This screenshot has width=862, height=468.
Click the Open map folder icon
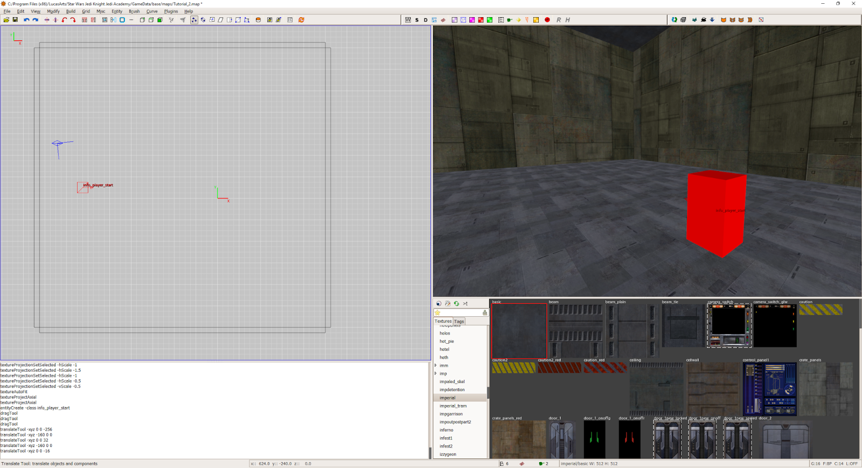click(6, 20)
